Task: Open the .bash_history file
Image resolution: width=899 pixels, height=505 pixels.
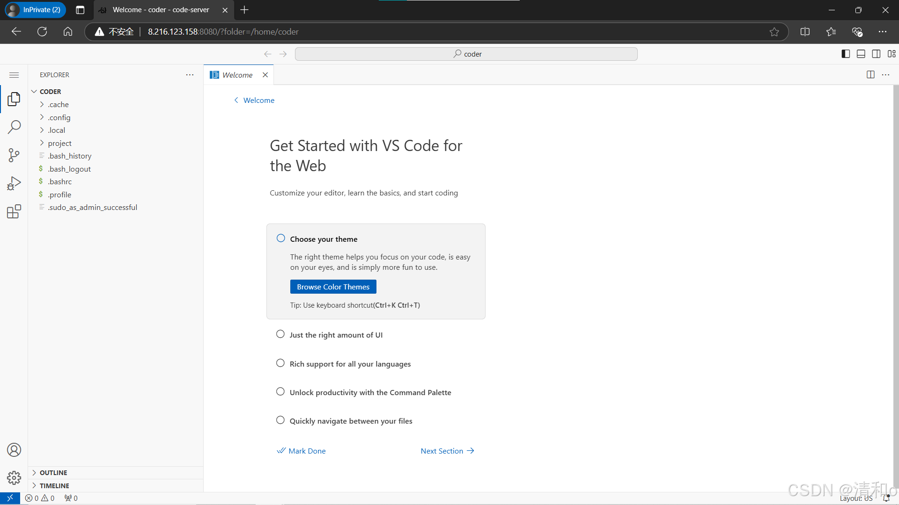Action: (116, 156)
